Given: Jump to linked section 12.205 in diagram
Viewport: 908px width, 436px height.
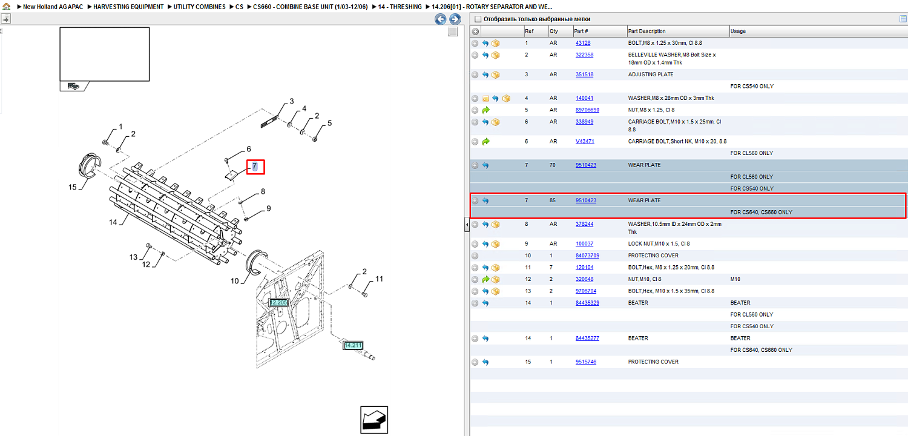Looking at the screenshot, I should click(278, 302).
